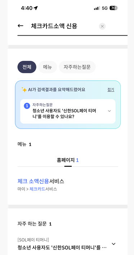Screen dimensions: 134x255
Task: Select the 메뉴 filter chip
Action: (48, 67)
